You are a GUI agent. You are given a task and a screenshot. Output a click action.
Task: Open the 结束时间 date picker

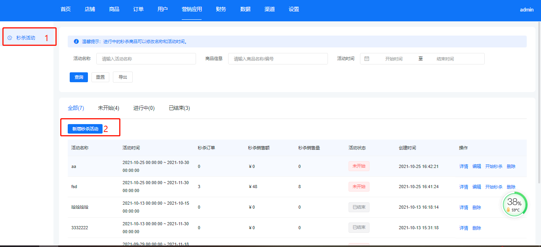click(445, 58)
